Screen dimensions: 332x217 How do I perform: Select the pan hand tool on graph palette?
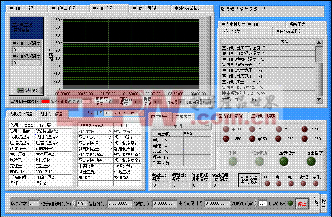click(x=35, y=90)
